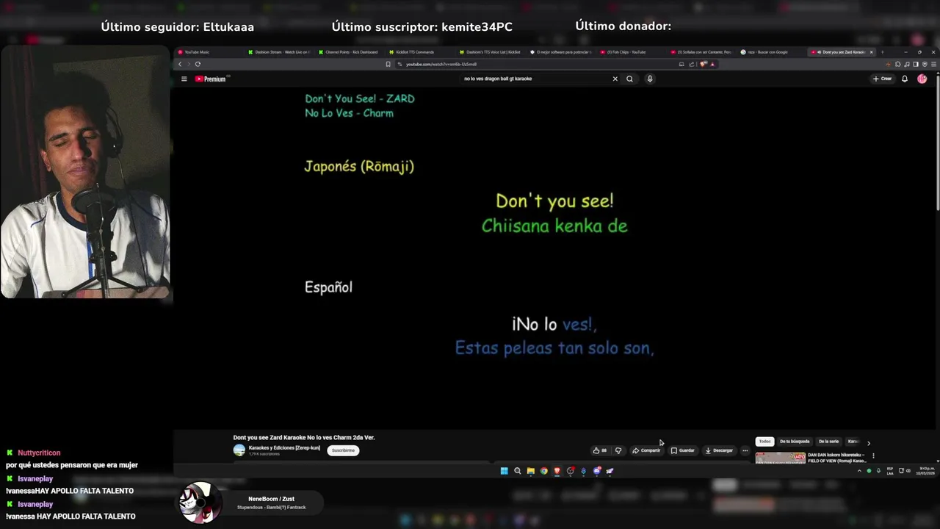Open Chrome from the taskbar

point(543,471)
